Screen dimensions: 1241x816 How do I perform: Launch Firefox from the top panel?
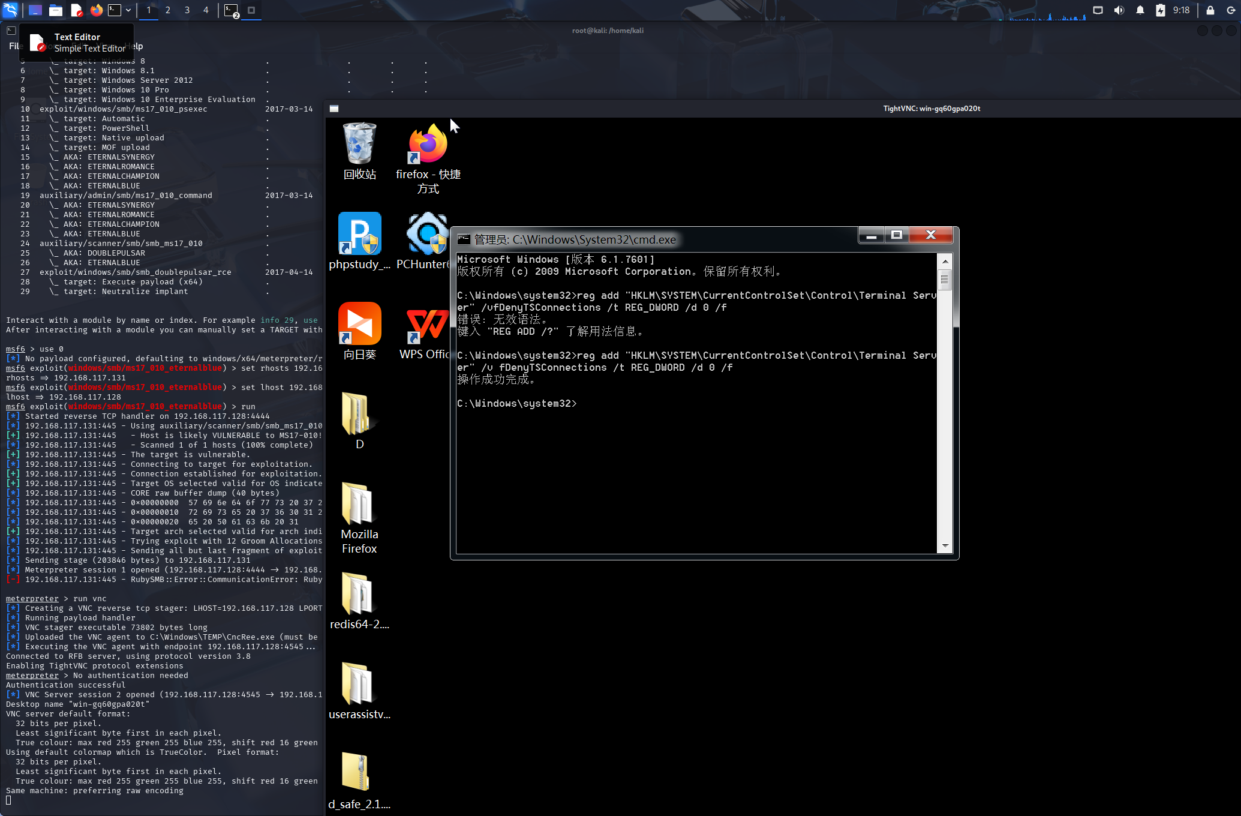coord(97,10)
